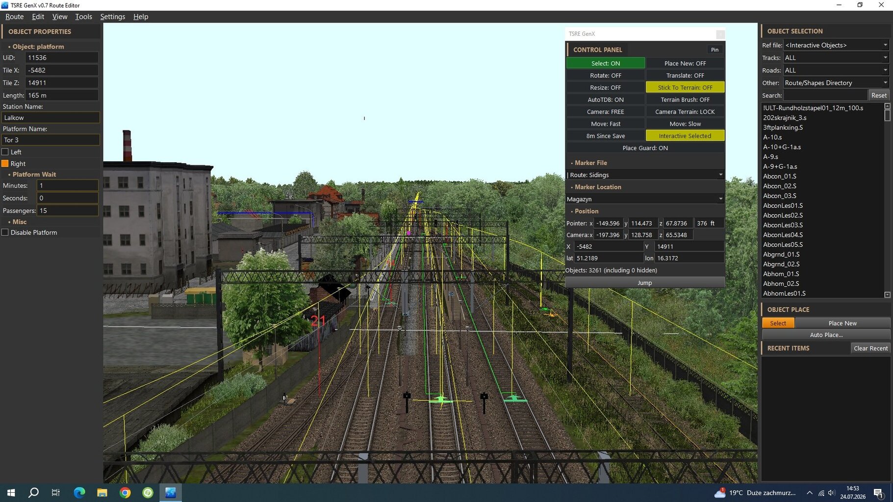Click the TSRE app icon in the taskbar
Image resolution: width=893 pixels, height=502 pixels.
coord(171,493)
